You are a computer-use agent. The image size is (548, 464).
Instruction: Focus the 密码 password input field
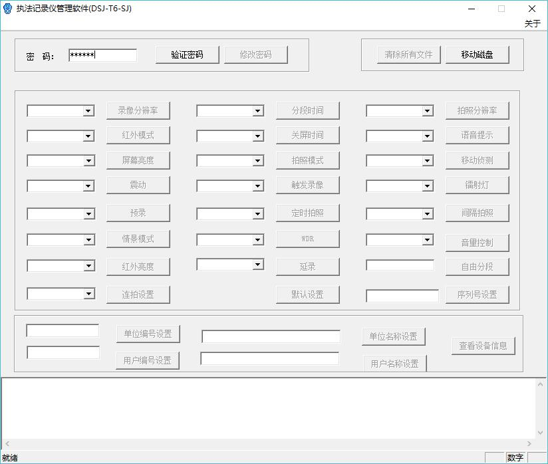[102, 55]
